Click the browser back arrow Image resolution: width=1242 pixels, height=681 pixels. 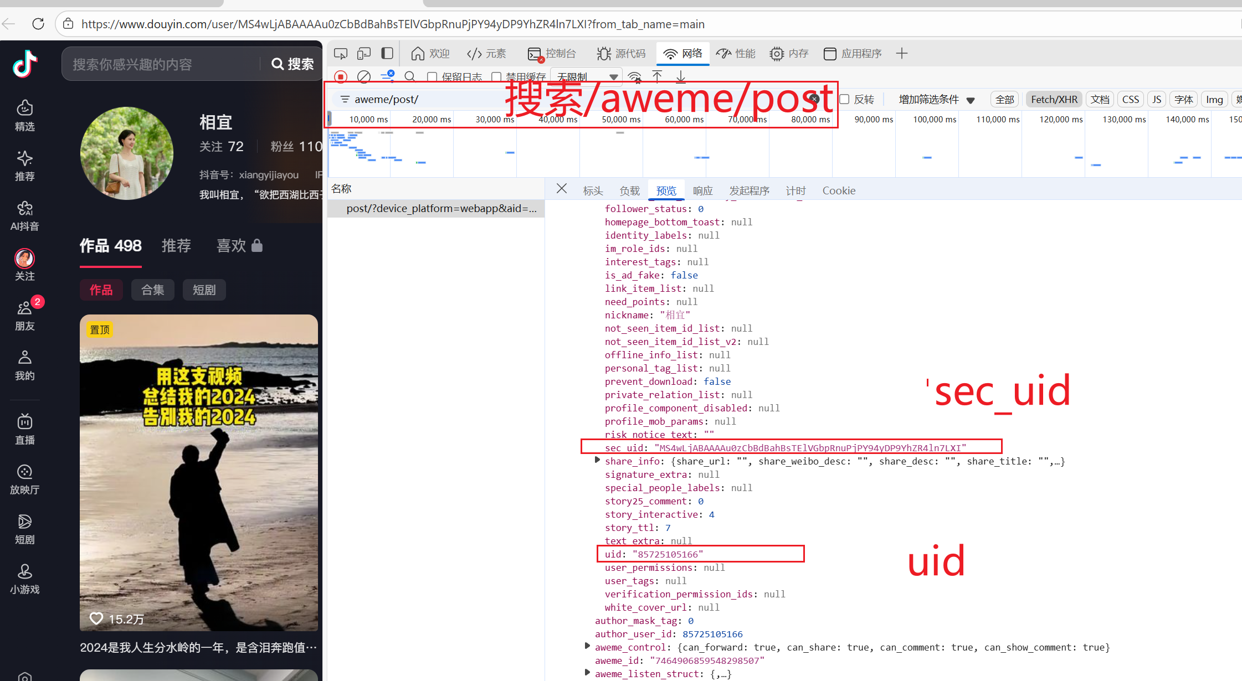point(9,24)
